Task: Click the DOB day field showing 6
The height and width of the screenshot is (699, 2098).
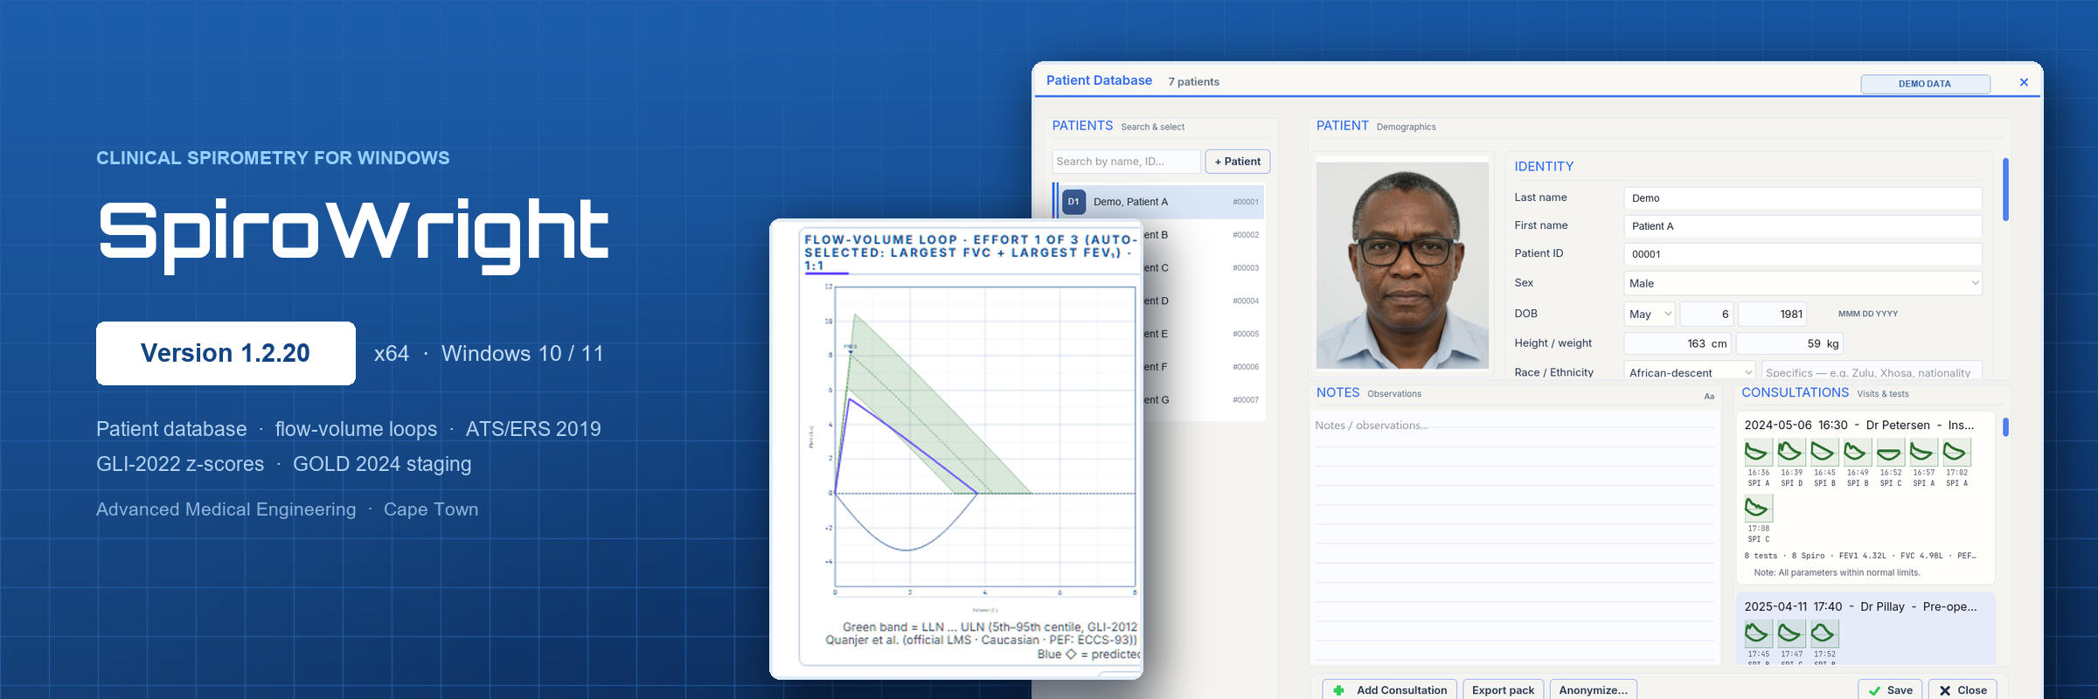Action: click(1706, 314)
